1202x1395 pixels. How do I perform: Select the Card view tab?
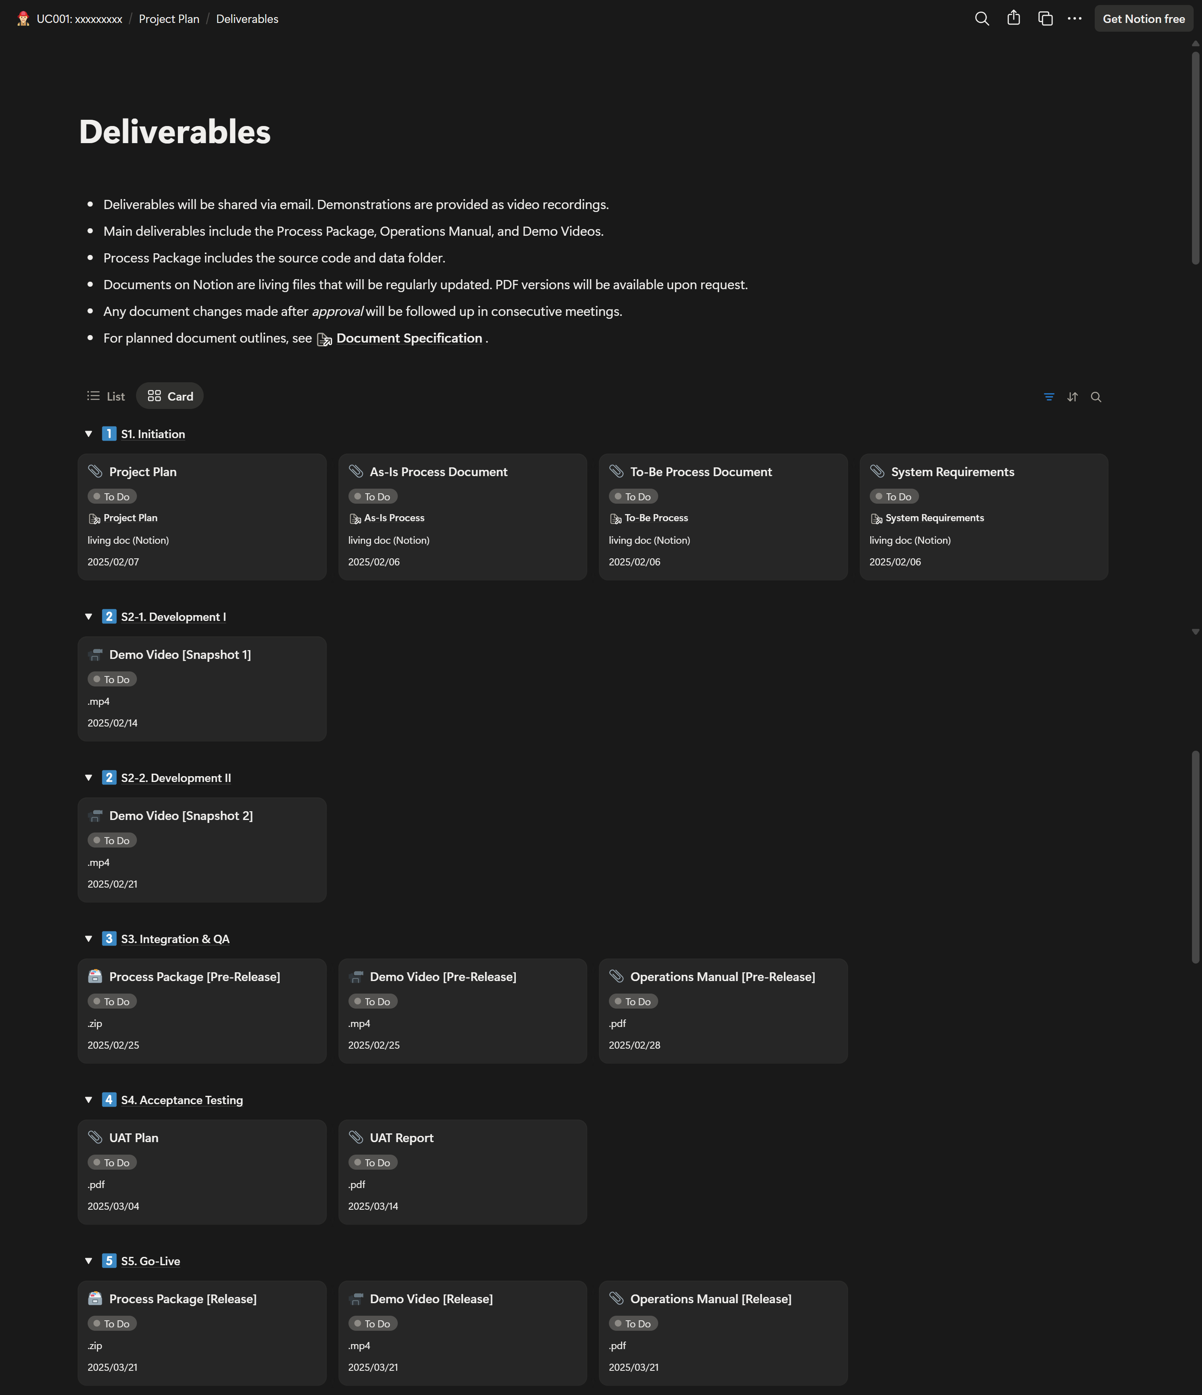170,396
